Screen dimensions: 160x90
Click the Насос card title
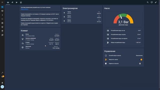coord(107,8)
